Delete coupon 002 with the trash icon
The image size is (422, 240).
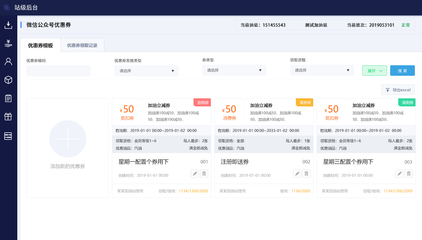(306, 174)
